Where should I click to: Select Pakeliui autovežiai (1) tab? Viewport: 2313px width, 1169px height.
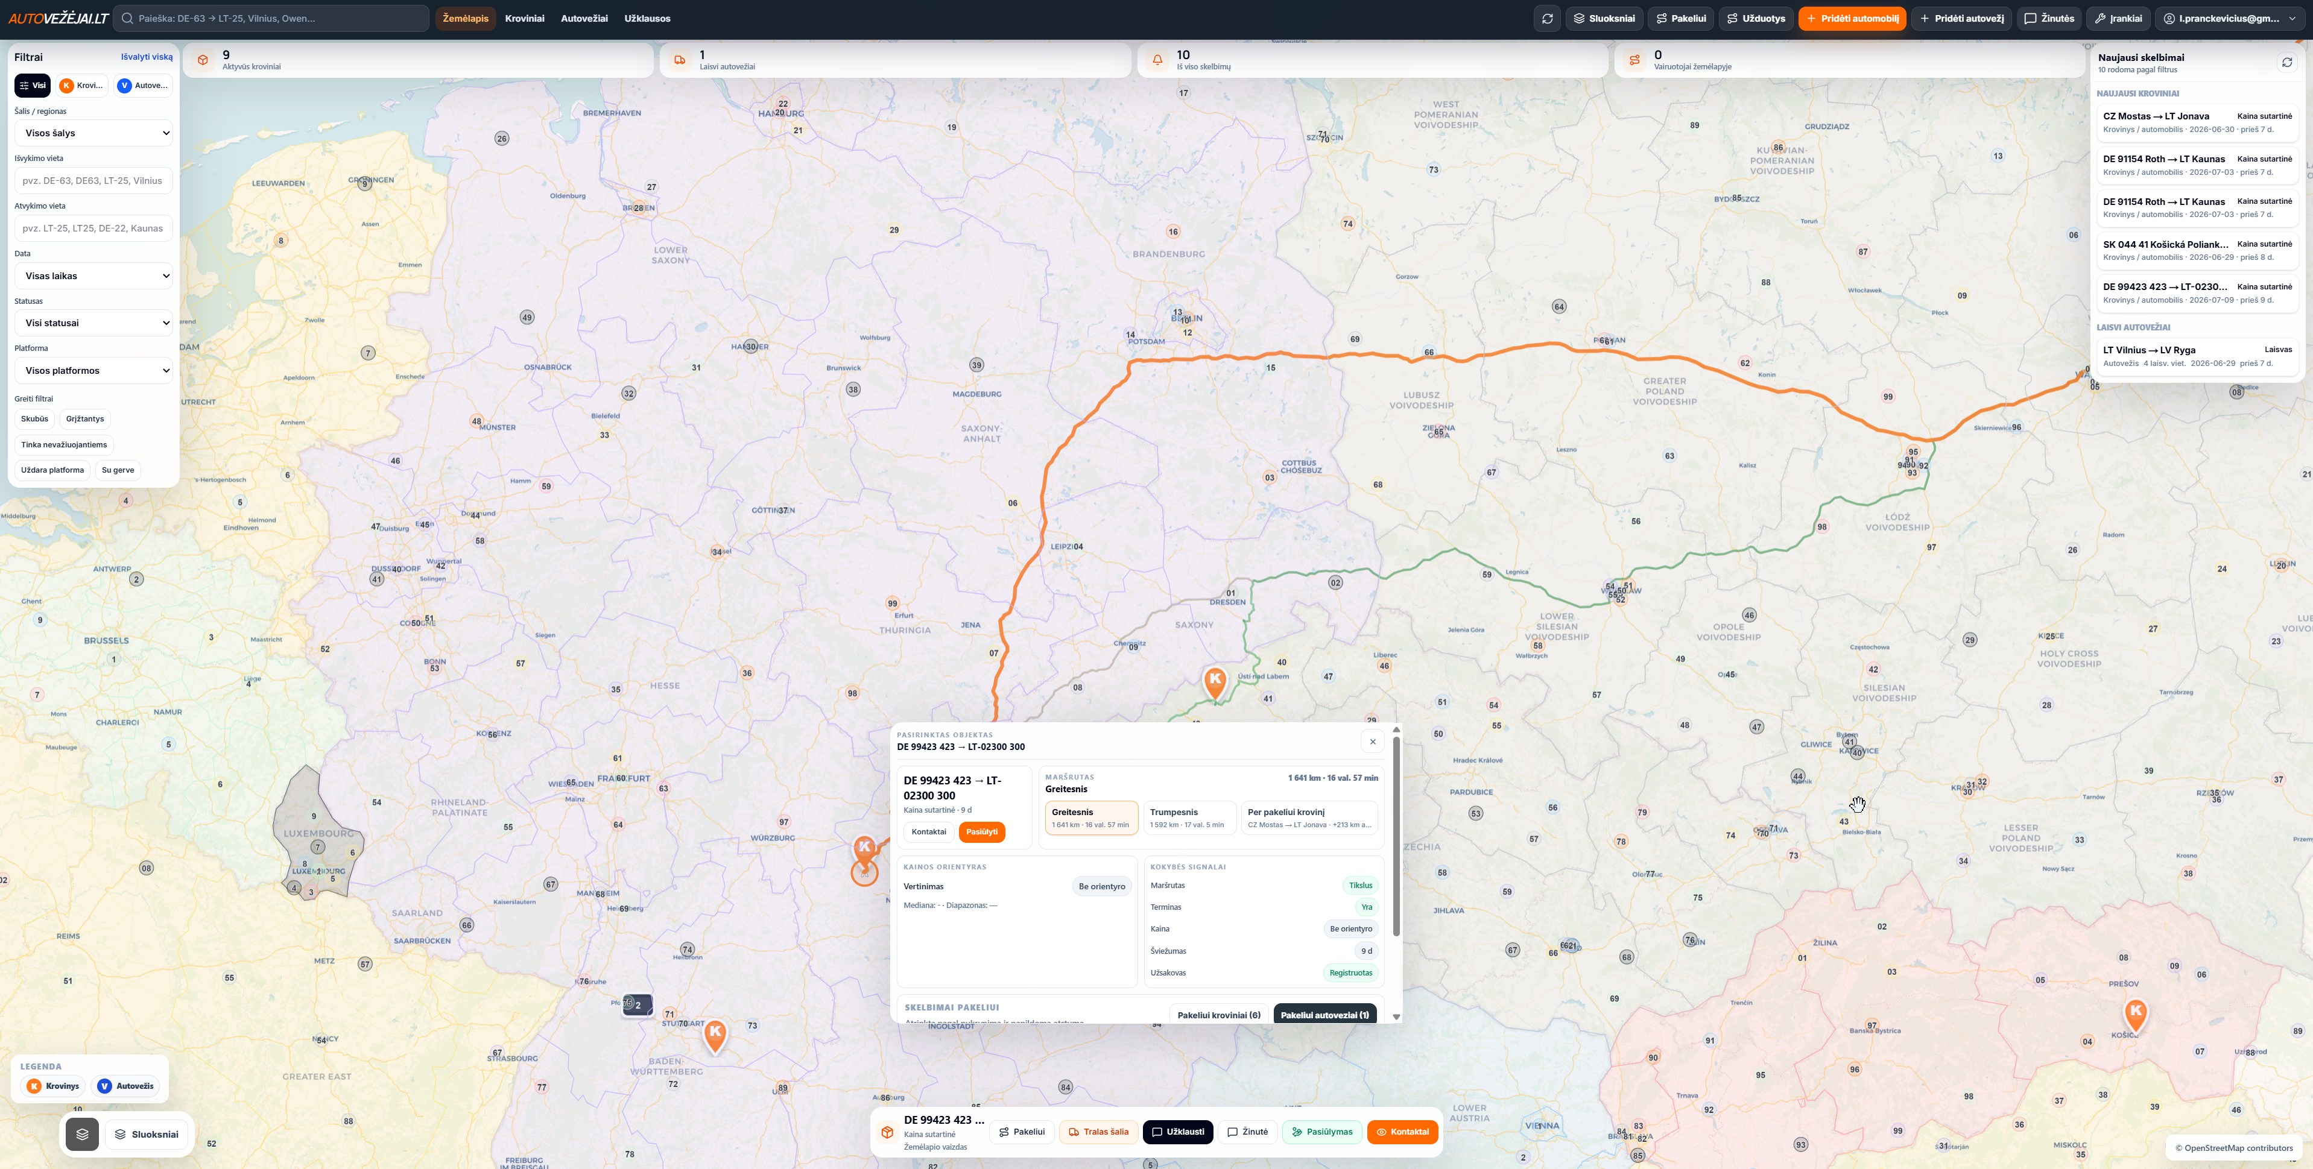tap(1324, 1015)
